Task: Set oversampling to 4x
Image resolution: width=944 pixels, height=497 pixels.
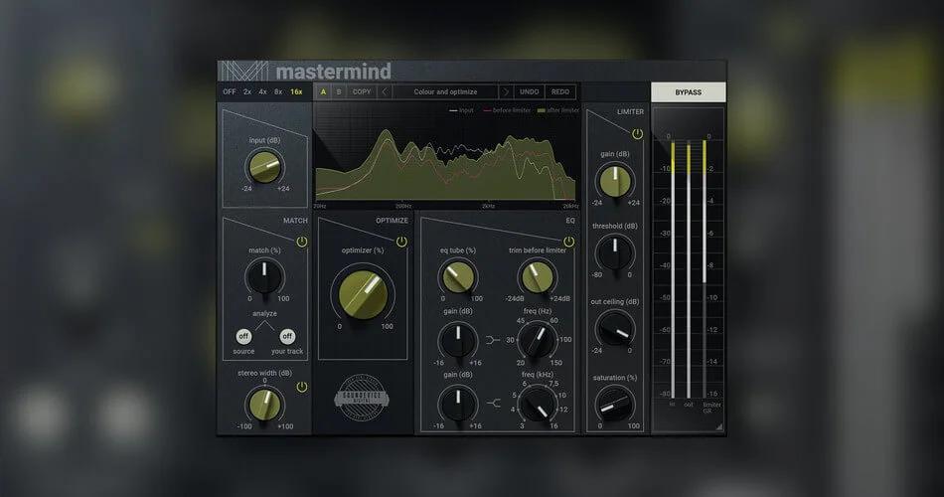Action: click(262, 91)
